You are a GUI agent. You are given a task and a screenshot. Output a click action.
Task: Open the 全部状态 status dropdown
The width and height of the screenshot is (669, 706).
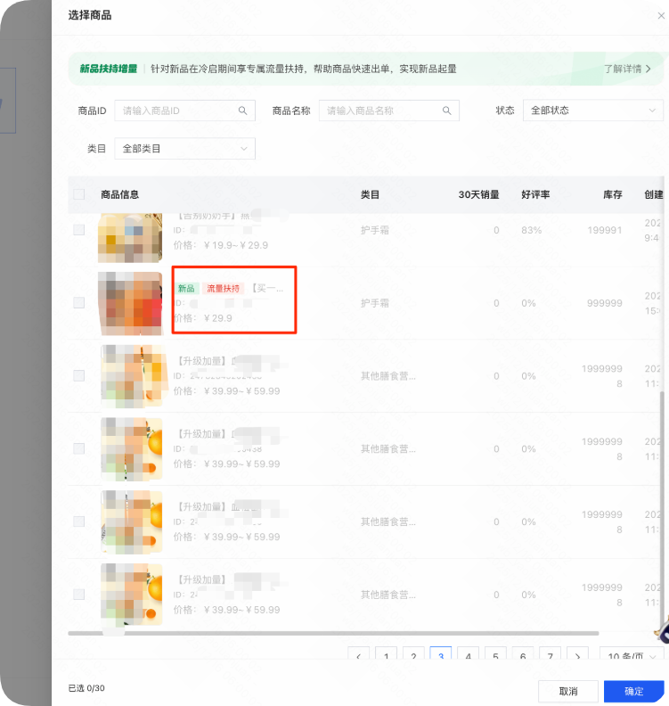pyautogui.click(x=592, y=111)
